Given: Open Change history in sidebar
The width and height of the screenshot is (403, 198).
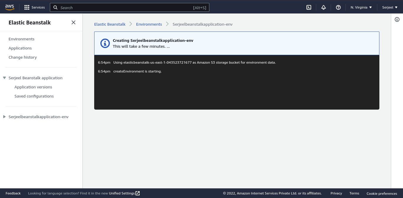Looking at the screenshot, I should (23, 57).
